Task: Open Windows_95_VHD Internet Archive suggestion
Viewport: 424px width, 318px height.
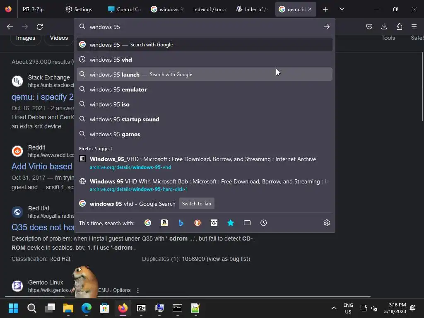Action: tap(205, 163)
